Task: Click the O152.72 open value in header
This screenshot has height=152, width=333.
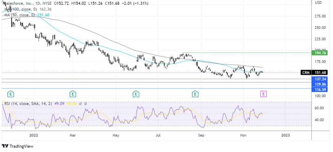Action: (x=62, y=4)
